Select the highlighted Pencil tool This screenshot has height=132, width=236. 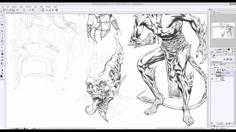tap(2, 41)
